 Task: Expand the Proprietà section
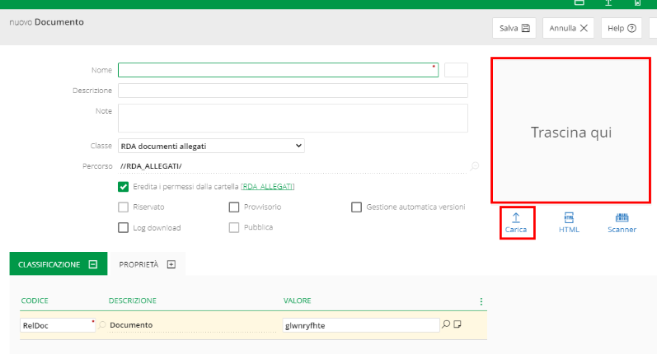[171, 264]
